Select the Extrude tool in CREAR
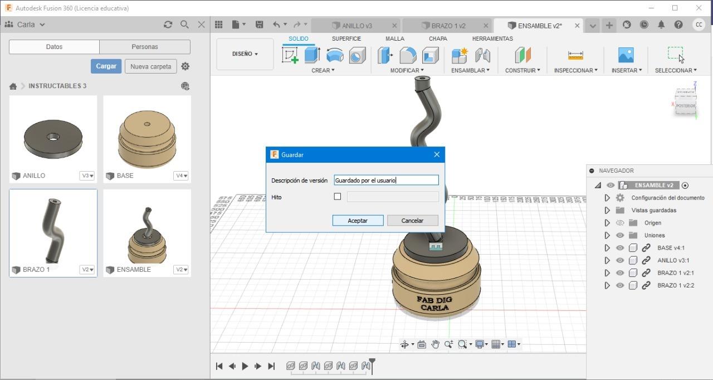Image resolution: width=713 pixels, height=380 pixels. pyautogui.click(x=312, y=55)
